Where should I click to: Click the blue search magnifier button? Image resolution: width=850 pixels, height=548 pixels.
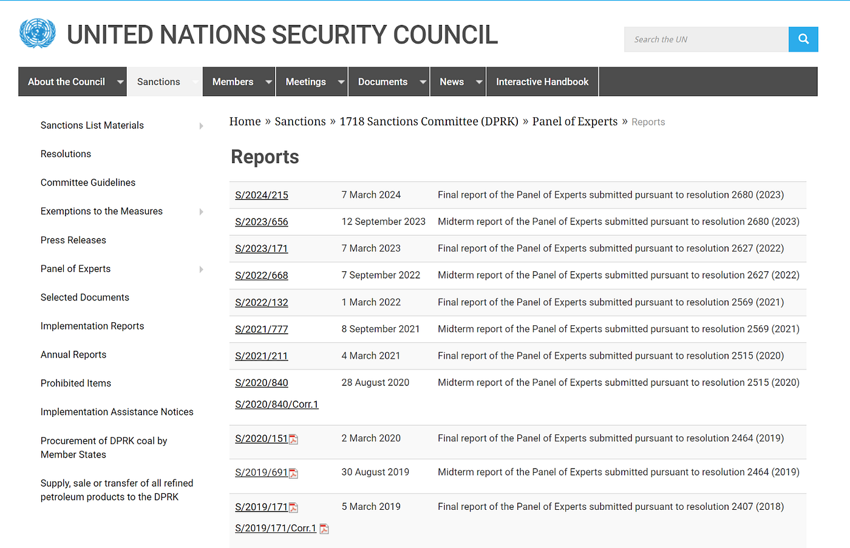[x=803, y=39]
